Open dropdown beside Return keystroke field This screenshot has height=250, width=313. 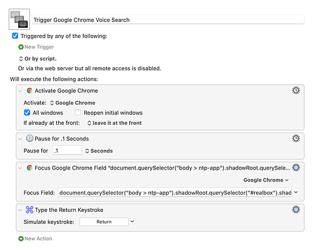coord(132,222)
